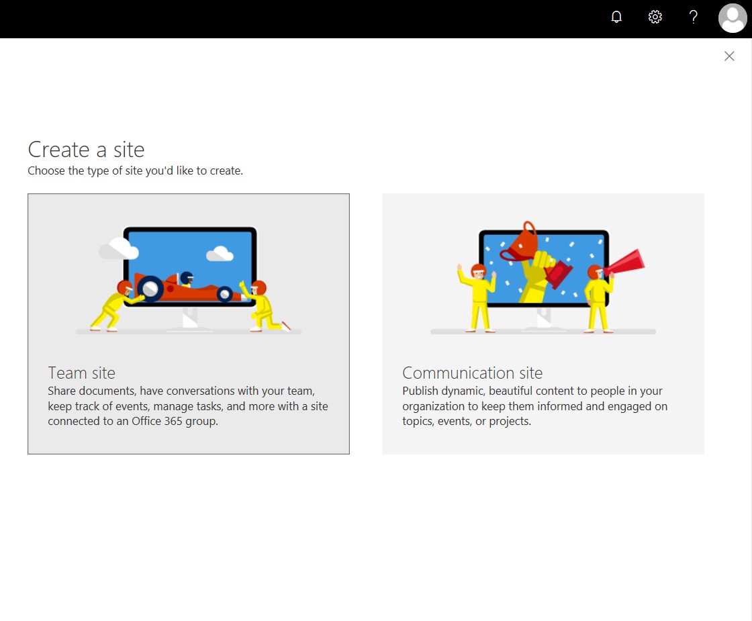Screen dimensions: 752x621
Task: Click the large cloud beside the Team site monitor
Action: click(118, 248)
